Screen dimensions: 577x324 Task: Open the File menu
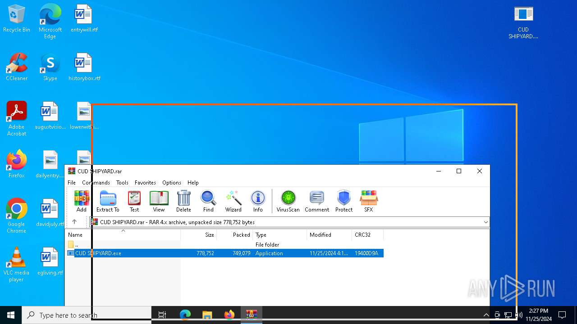click(x=72, y=183)
